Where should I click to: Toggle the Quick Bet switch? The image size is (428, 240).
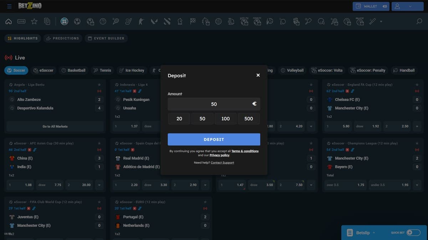413,233
